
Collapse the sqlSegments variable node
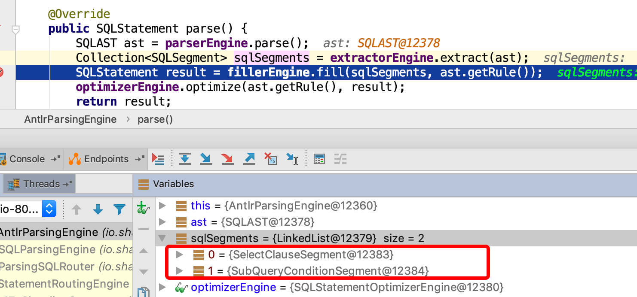(x=162, y=238)
